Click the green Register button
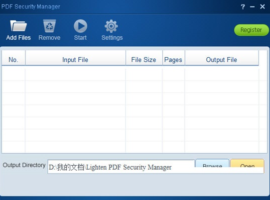Image resolution: width=270 pixels, height=200 pixels. point(251,30)
